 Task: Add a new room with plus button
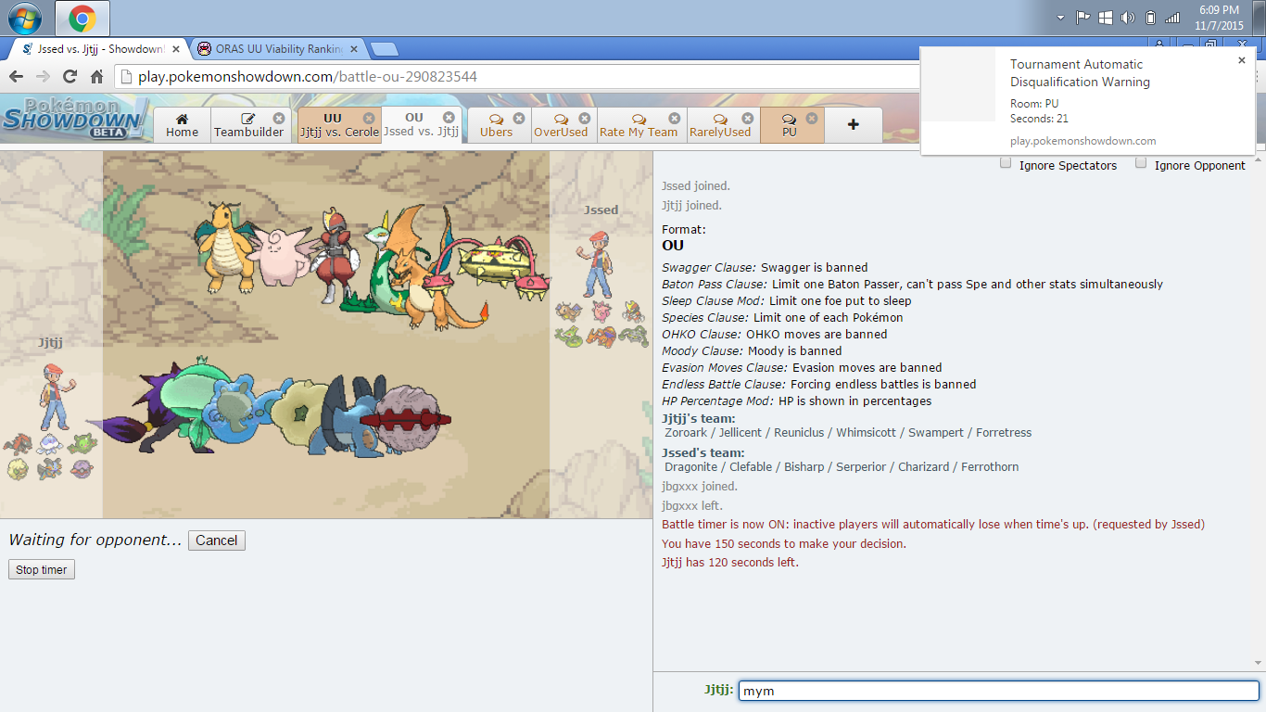tap(853, 124)
